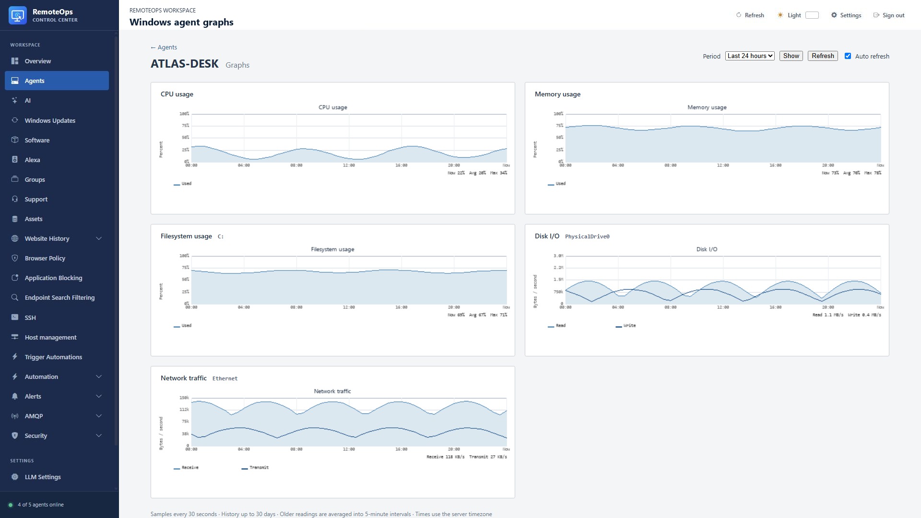The image size is (921, 518).
Task: Click the Application Blocking icon
Action: point(15,278)
